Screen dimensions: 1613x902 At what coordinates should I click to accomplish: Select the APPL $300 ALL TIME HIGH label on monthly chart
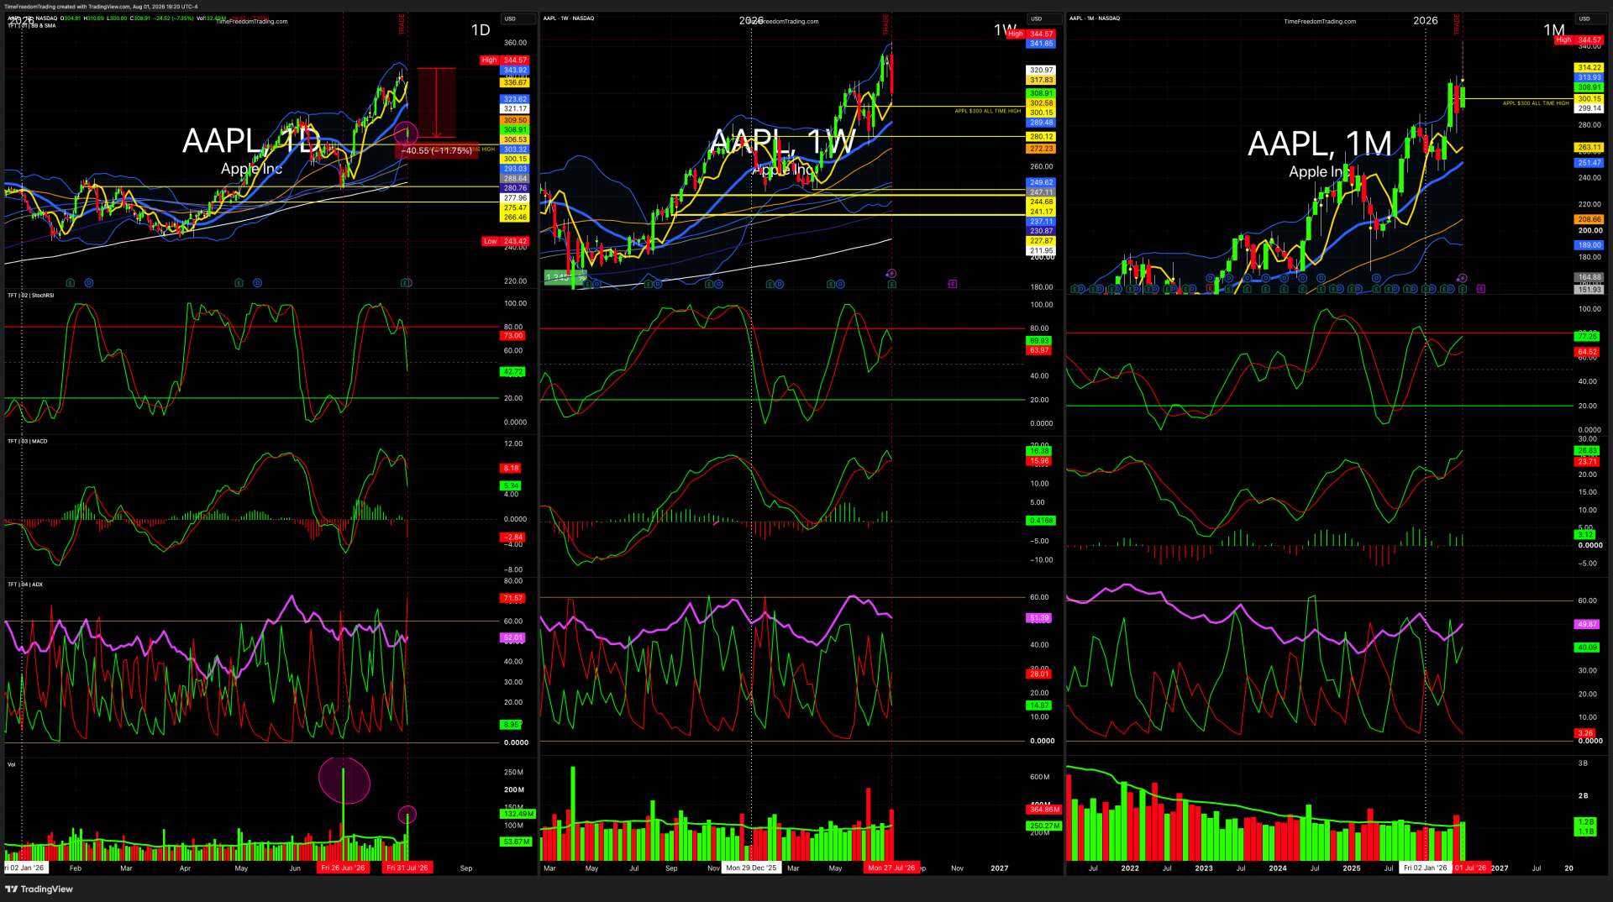point(1536,103)
